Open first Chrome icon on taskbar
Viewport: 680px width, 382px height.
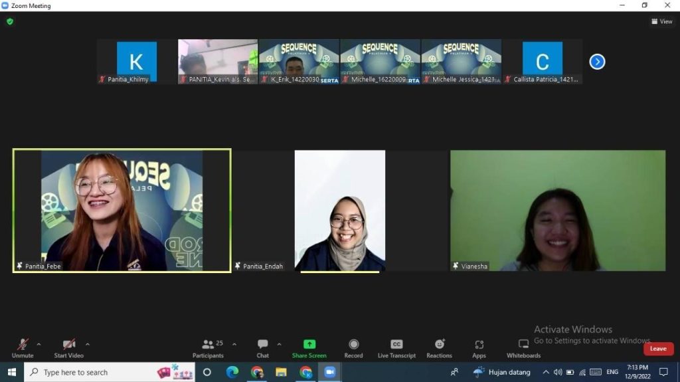257,372
